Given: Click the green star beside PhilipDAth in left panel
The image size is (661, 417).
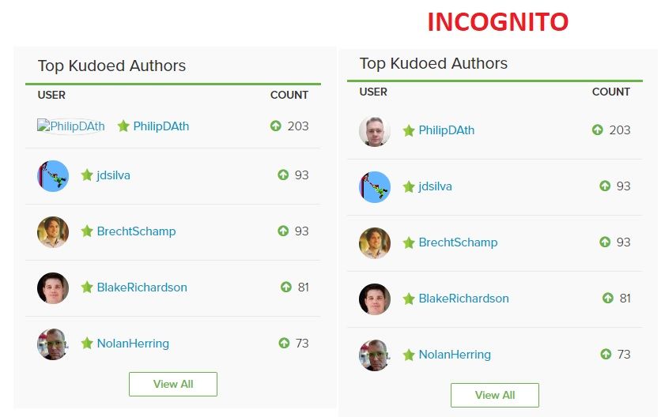Looking at the screenshot, I should point(123,126).
